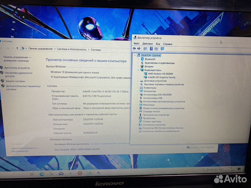This screenshot has height=188, width=251.
Task: Open the Вид menu
Action: tap(158, 44)
